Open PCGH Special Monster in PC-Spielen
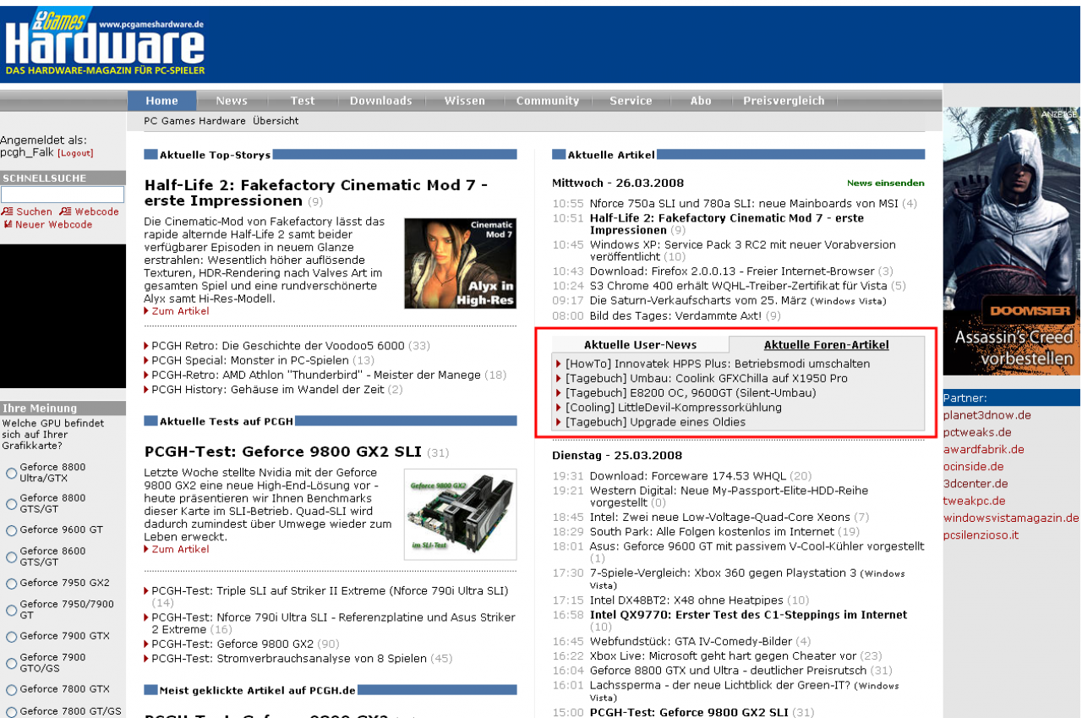The height and width of the screenshot is (718, 1082). pos(251,360)
